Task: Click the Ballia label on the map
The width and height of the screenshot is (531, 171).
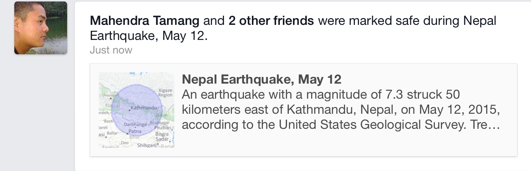Action: [x=112, y=133]
